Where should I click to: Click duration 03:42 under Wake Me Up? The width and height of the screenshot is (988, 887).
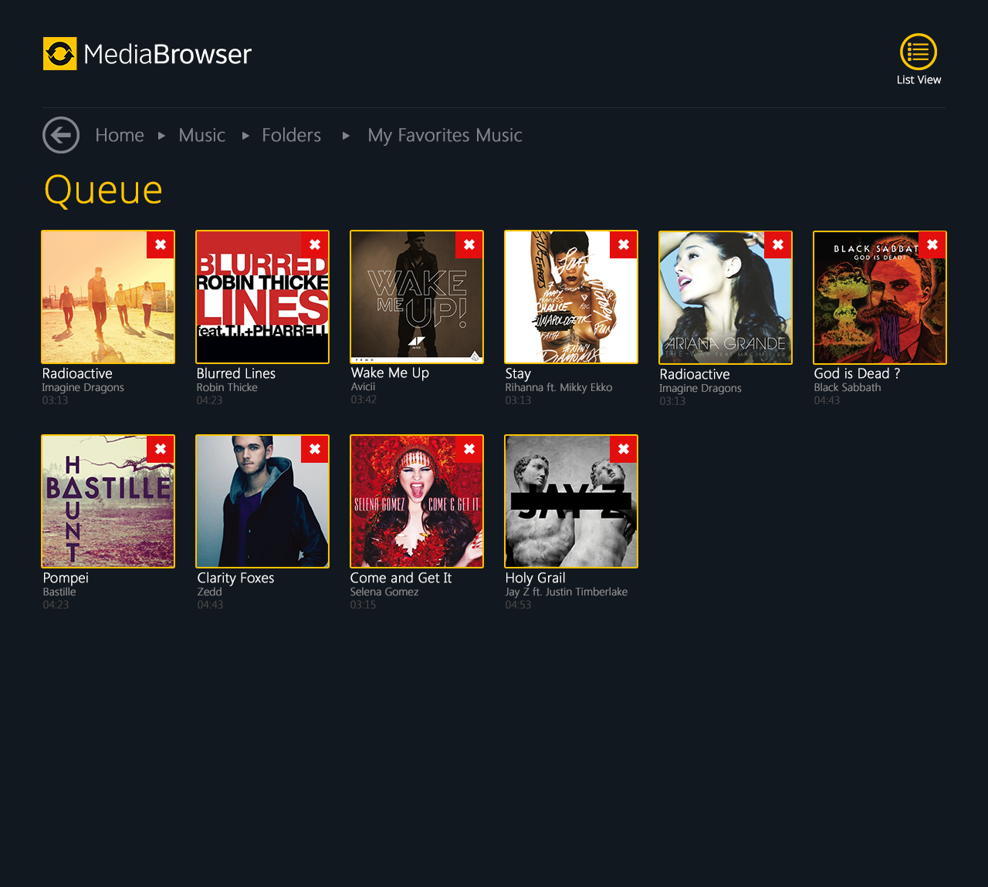(364, 400)
